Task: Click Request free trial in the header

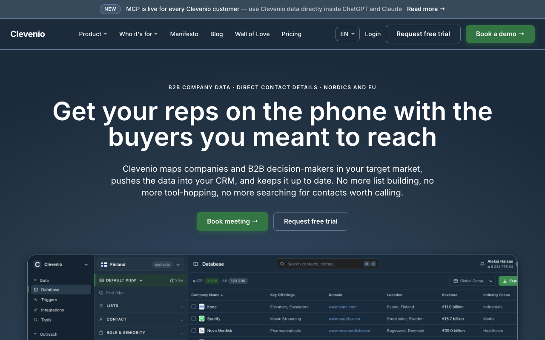Action: point(423,34)
